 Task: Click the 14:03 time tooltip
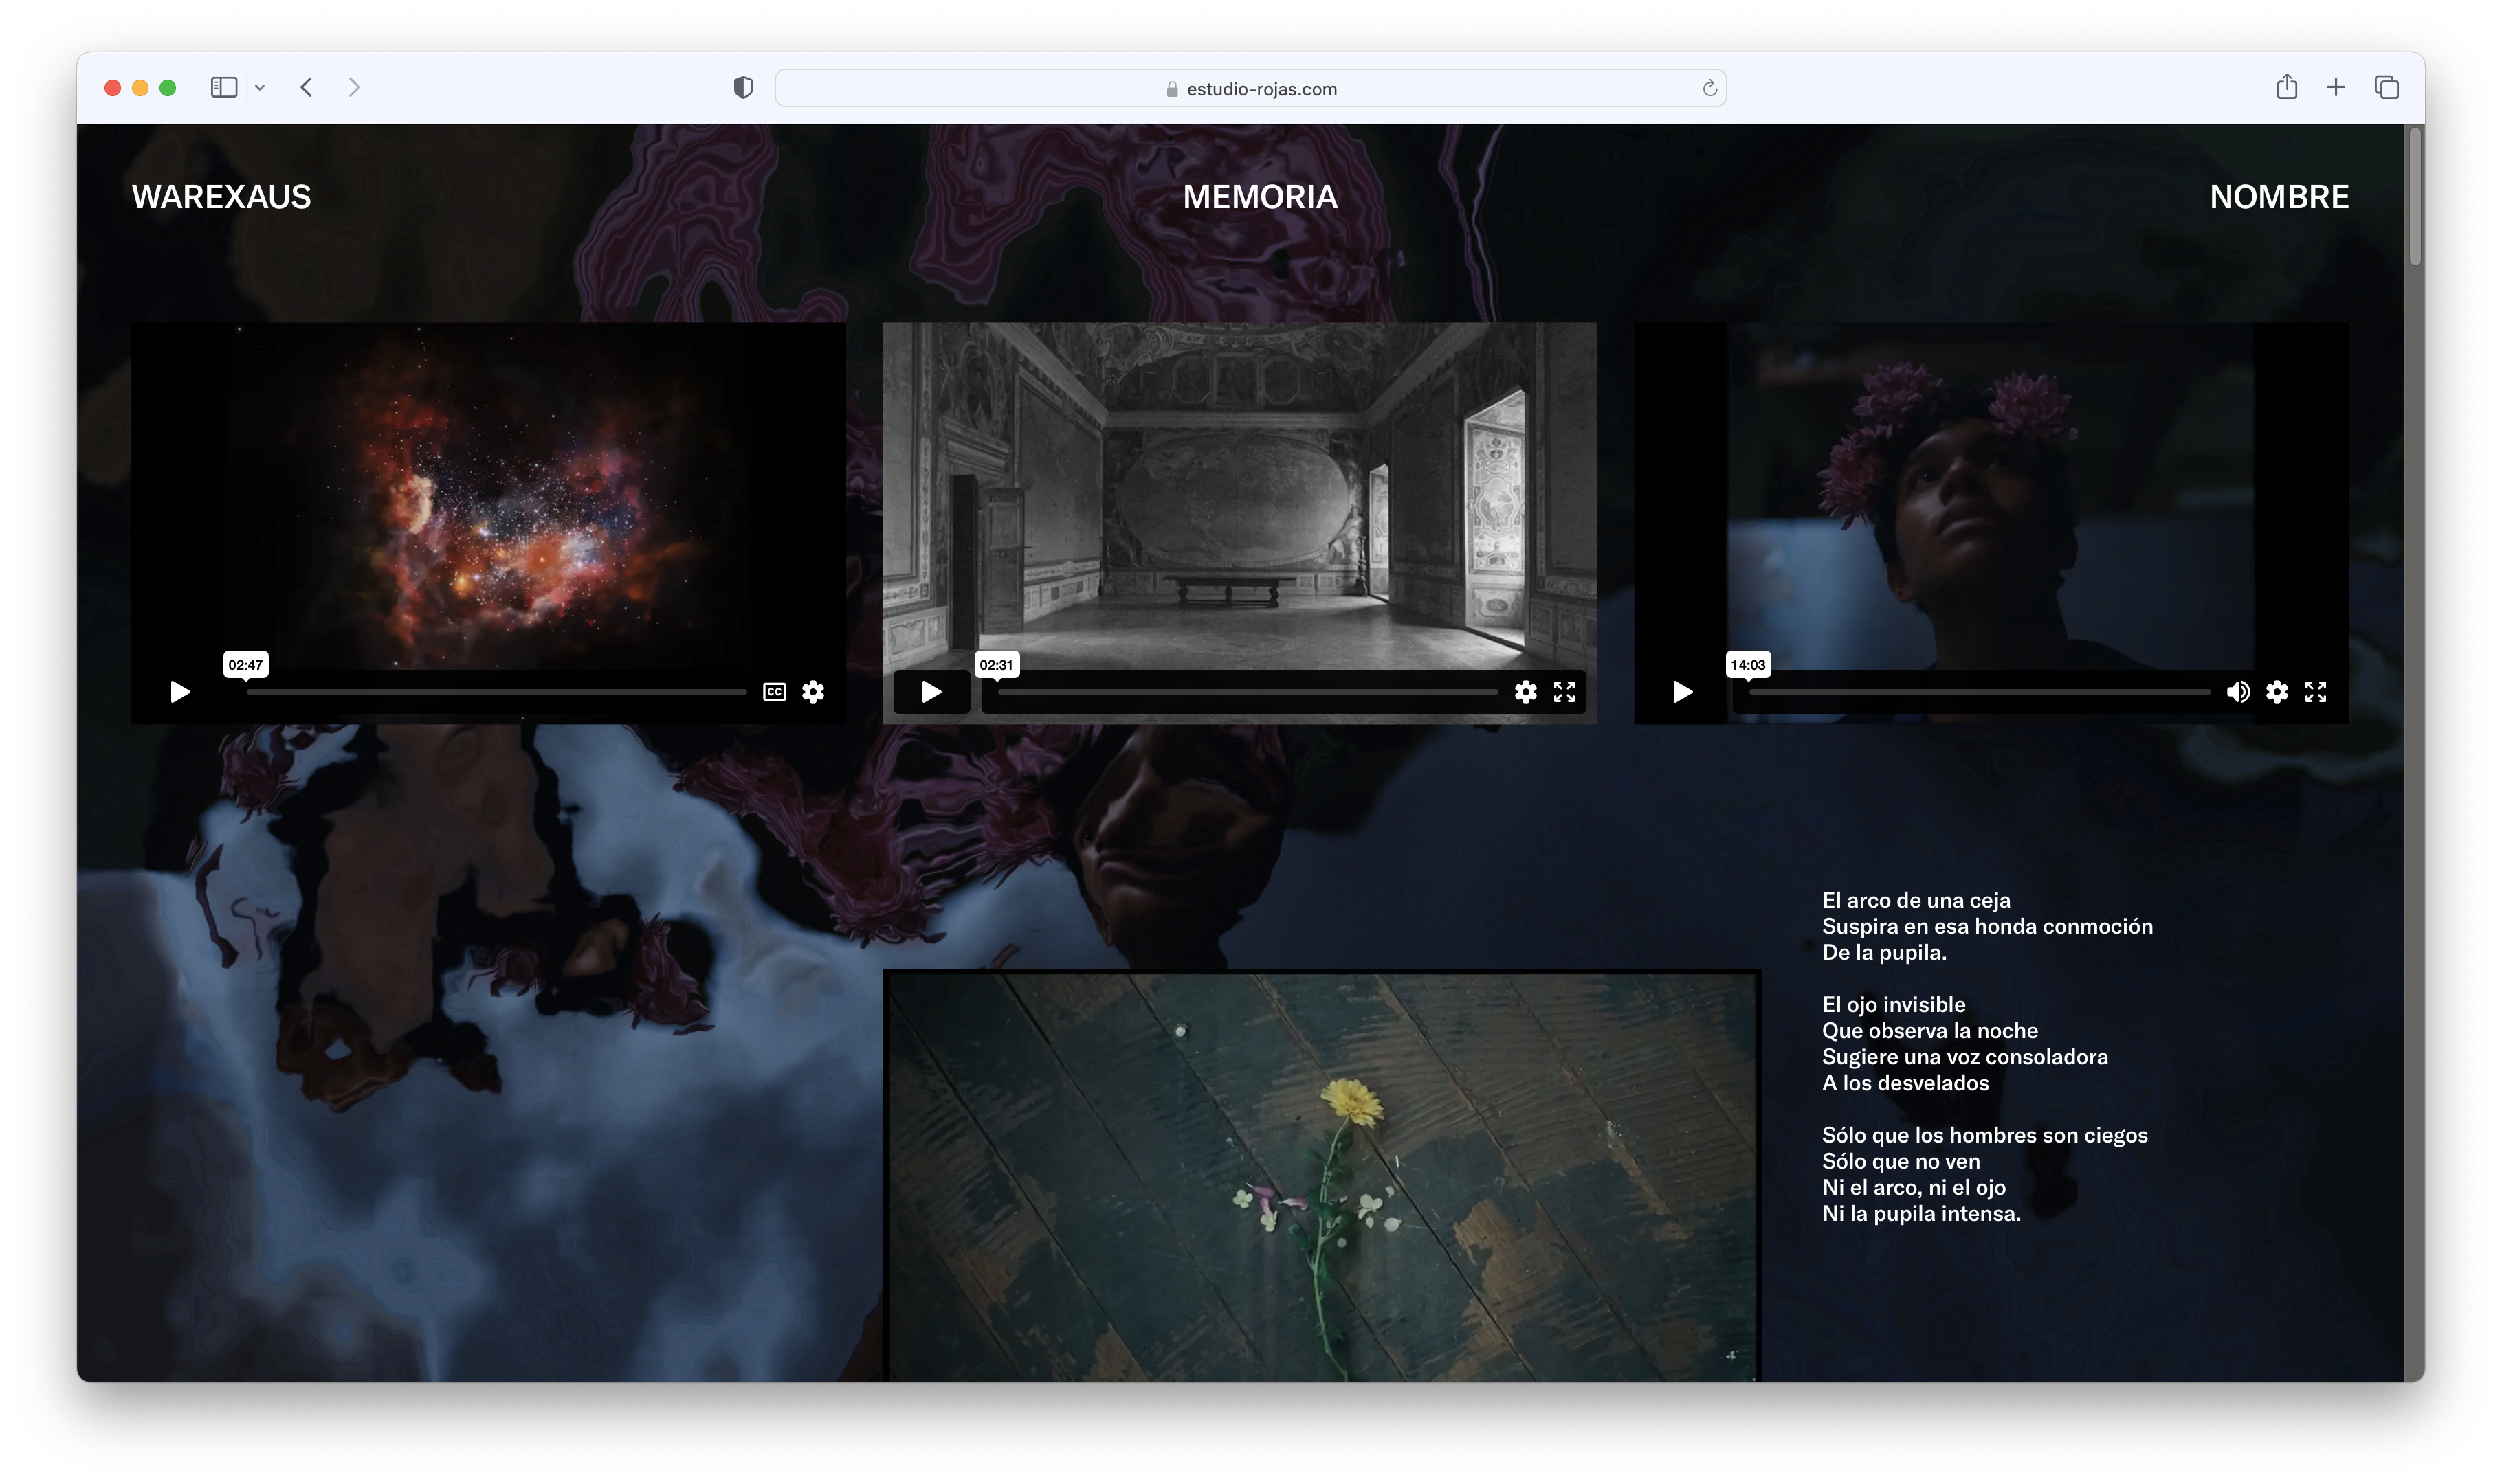pos(1748,665)
